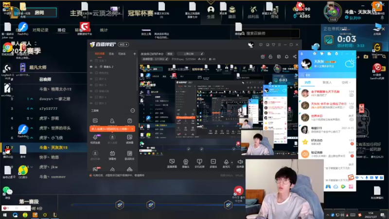This screenshot has height=219, width=389.
Task: Click the lock icon in streaming app header
Action: tap(270, 56)
